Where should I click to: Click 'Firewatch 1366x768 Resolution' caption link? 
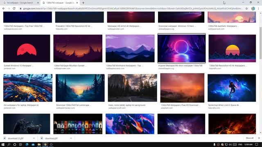click(x=74, y=26)
